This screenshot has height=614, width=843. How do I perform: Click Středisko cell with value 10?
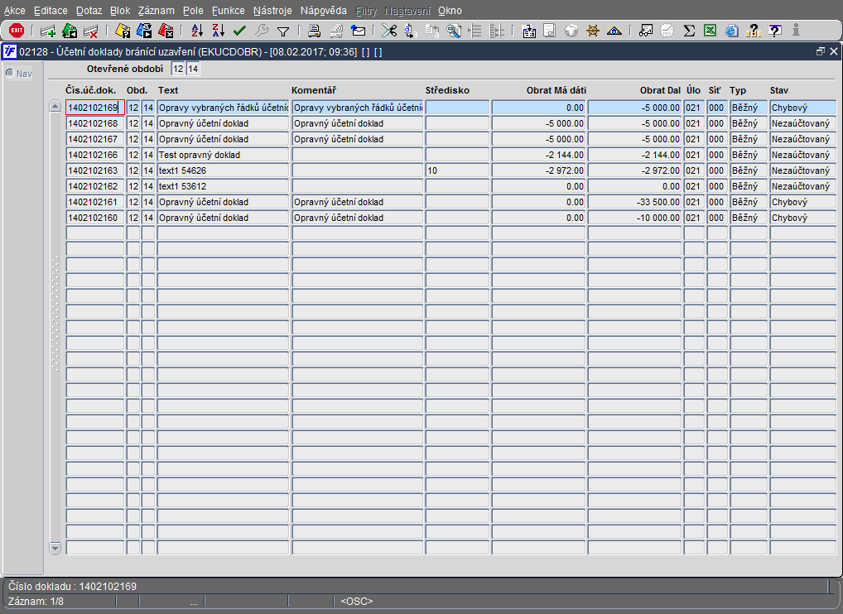pyautogui.click(x=457, y=170)
